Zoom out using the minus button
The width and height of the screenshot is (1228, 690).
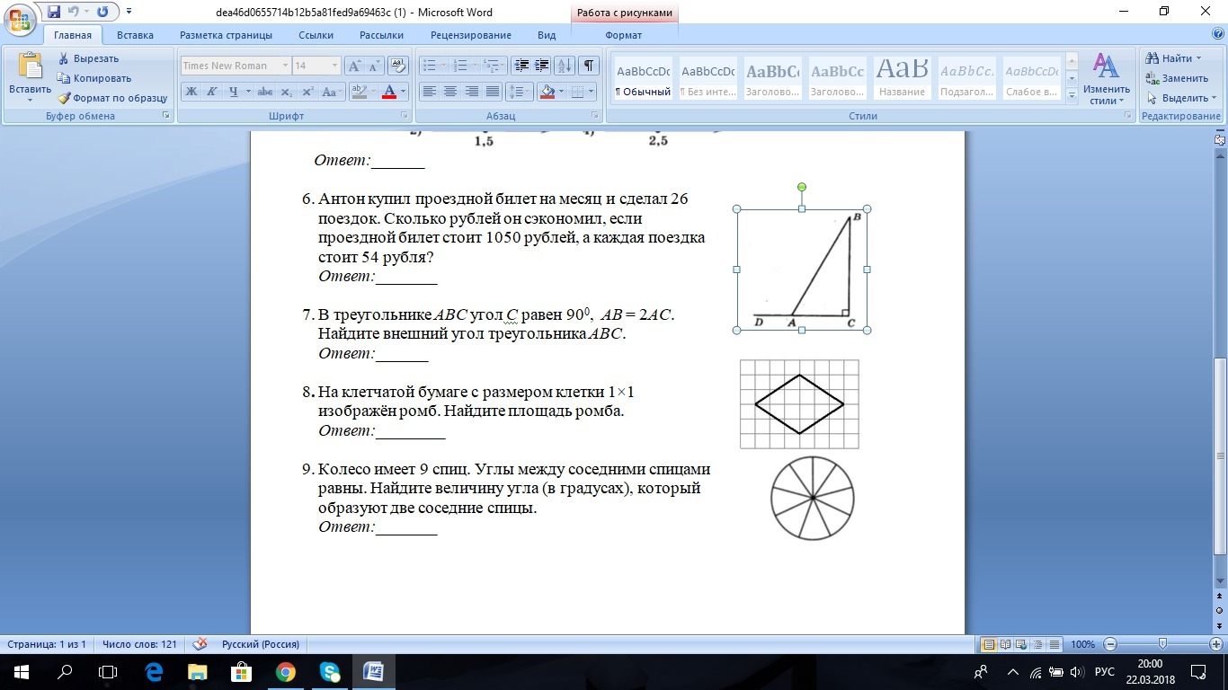(1110, 644)
